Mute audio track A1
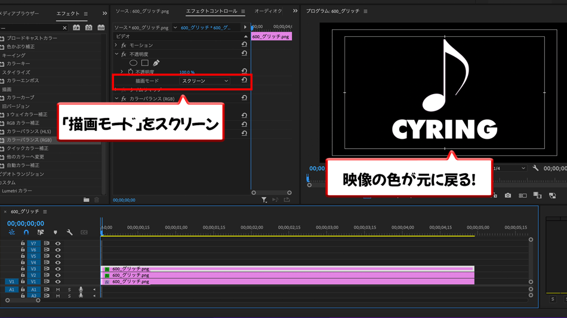 pyautogui.click(x=58, y=289)
